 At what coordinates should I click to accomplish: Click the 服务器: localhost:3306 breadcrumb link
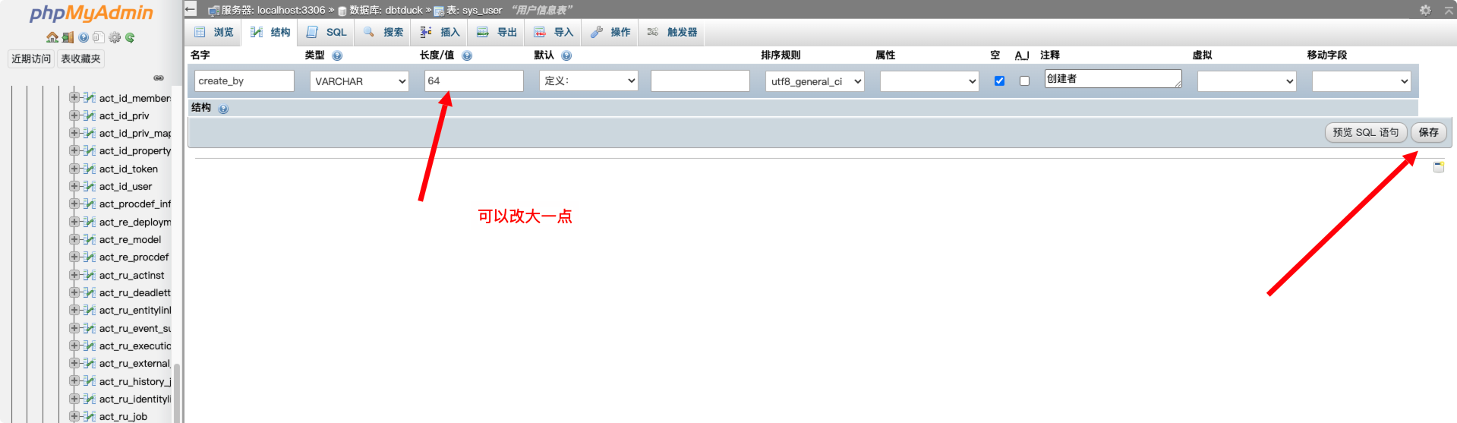[x=273, y=10]
